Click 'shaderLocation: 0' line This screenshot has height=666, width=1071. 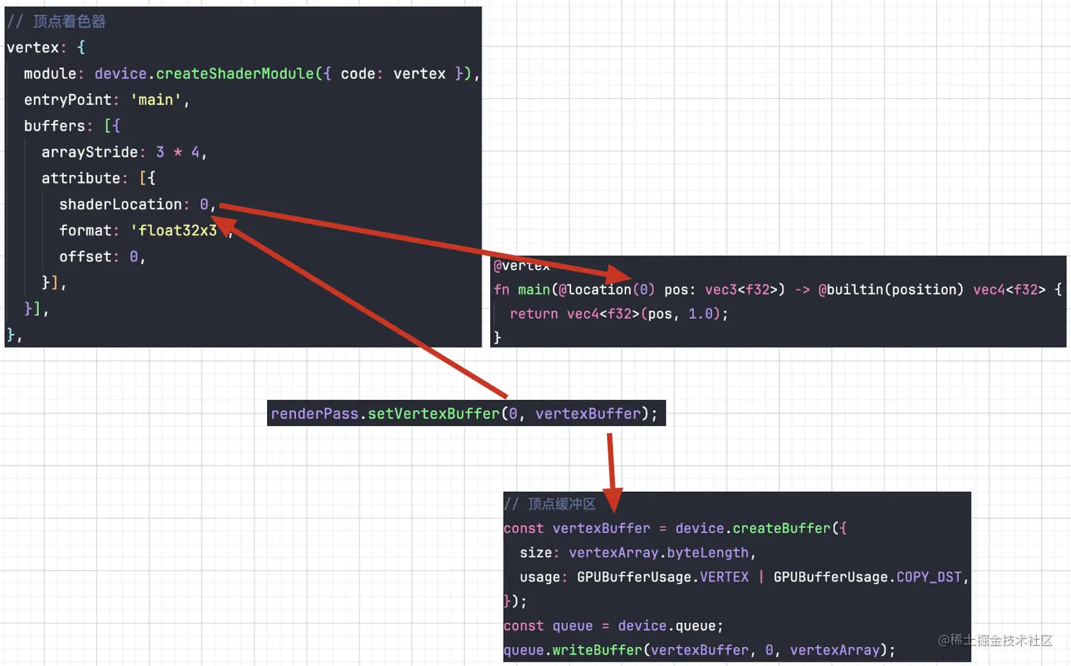click(137, 205)
